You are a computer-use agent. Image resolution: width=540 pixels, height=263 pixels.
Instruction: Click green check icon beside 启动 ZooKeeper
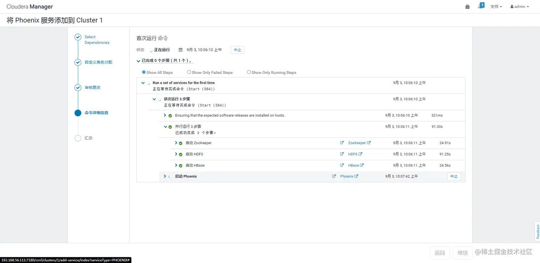click(x=181, y=143)
